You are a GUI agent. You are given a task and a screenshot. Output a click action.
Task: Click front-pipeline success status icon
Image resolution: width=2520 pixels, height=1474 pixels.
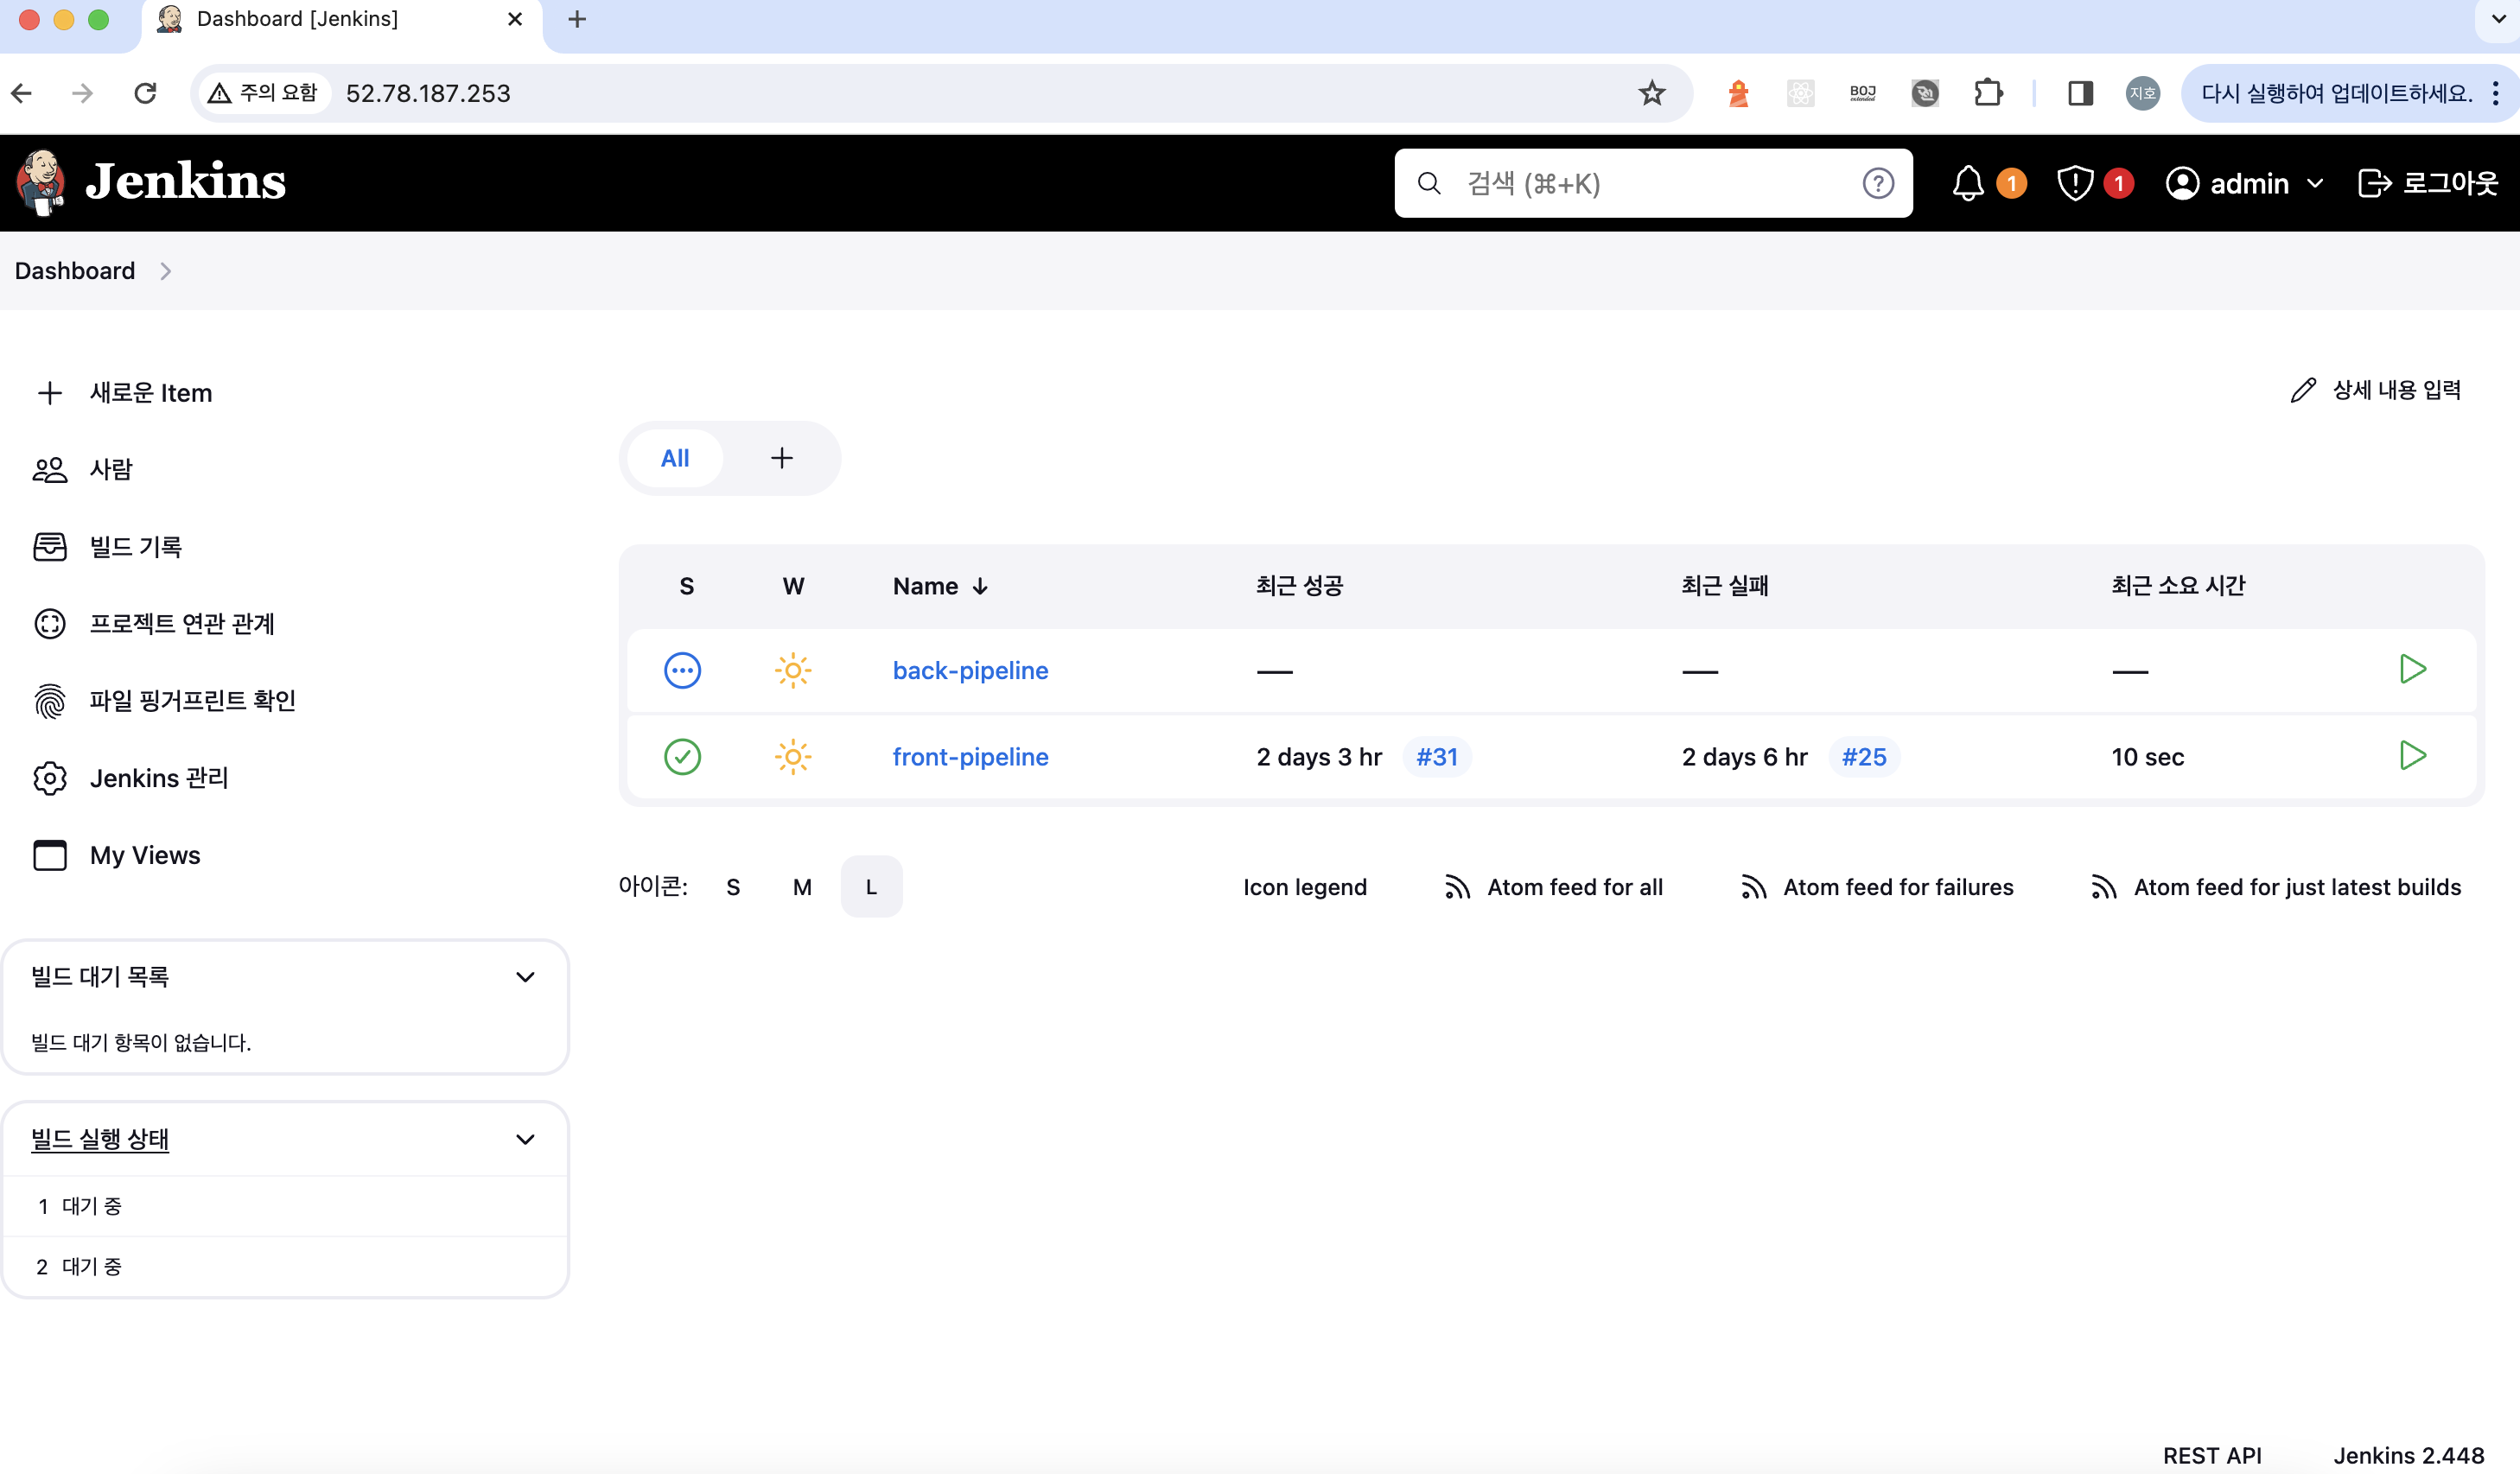point(683,757)
